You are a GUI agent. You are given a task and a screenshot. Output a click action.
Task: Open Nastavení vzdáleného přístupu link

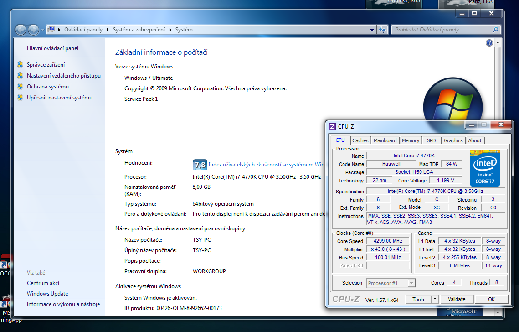(64, 76)
